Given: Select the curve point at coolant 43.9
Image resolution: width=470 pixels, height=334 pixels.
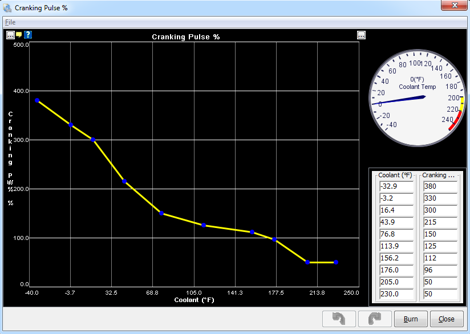Looking at the screenshot, I should 124,181.
